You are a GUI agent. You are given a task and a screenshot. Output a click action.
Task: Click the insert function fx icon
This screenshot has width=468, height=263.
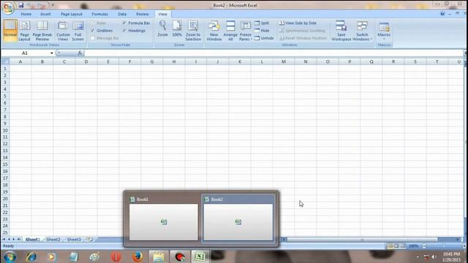80,53
